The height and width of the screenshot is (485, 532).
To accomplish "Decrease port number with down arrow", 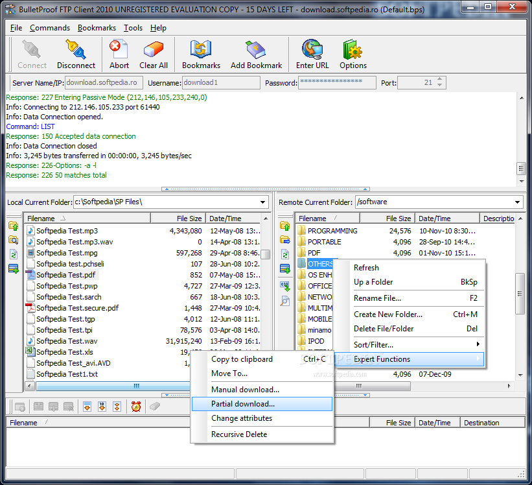I will (440, 85).
